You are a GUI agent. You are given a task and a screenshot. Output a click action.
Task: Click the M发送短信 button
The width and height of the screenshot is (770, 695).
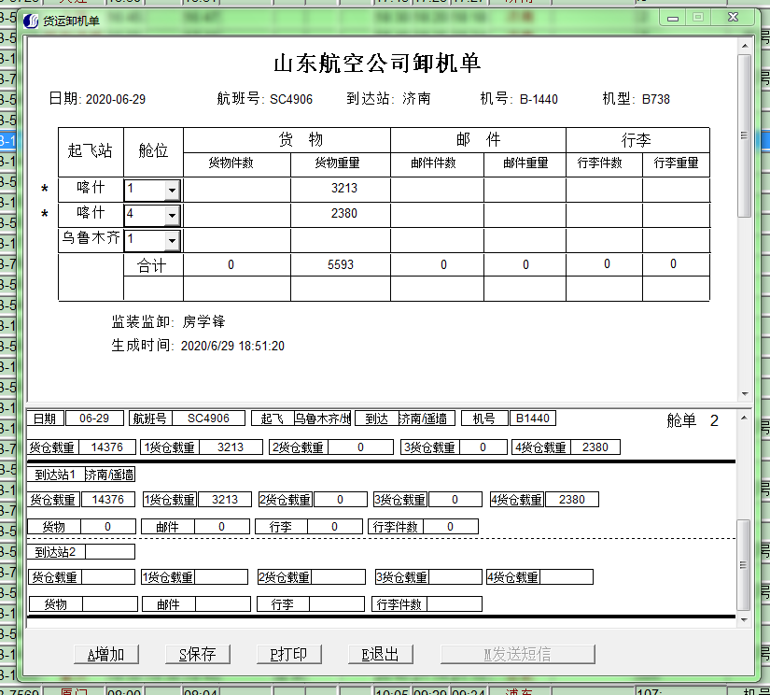tap(518, 654)
